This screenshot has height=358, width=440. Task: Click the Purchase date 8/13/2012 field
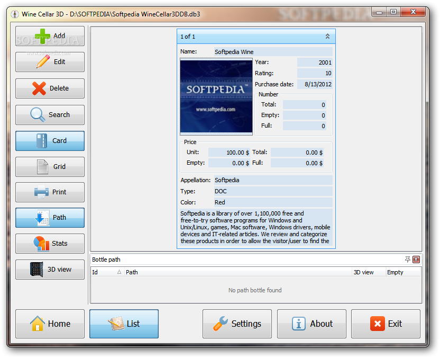[x=315, y=84]
